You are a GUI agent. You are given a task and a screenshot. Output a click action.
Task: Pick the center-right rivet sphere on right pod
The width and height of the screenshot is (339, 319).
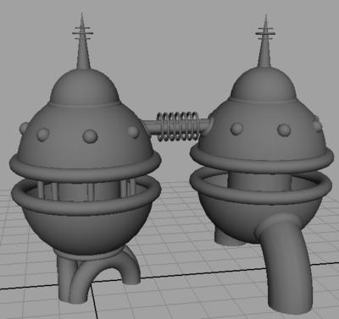click(x=284, y=130)
